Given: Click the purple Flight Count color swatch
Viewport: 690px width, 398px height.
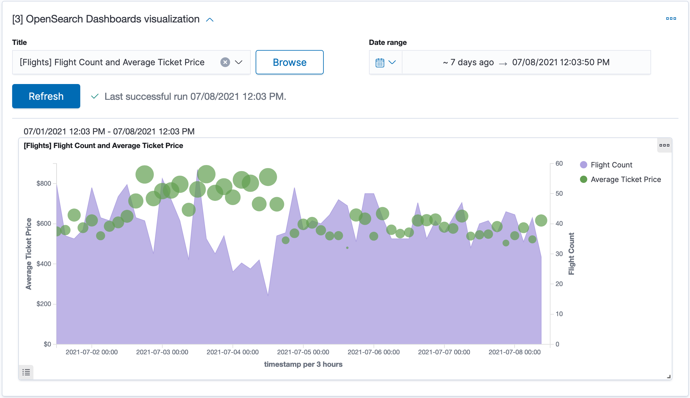Looking at the screenshot, I should 584,165.
